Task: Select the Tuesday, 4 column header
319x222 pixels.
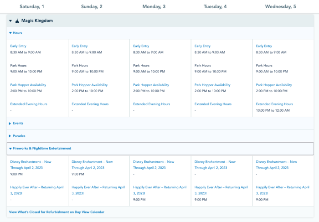Action: click(216, 6)
